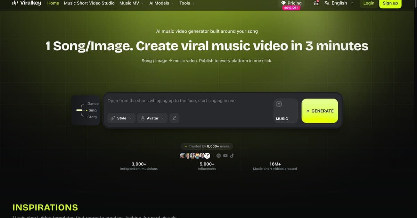Click the Spotify icon
The width and height of the screenshot is (417, 218).
pos(219,156)
